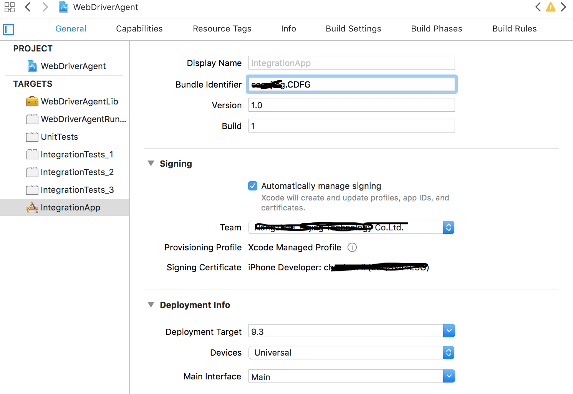Open the Build Rules tab
573x394 pixels.
coord(515,29)
